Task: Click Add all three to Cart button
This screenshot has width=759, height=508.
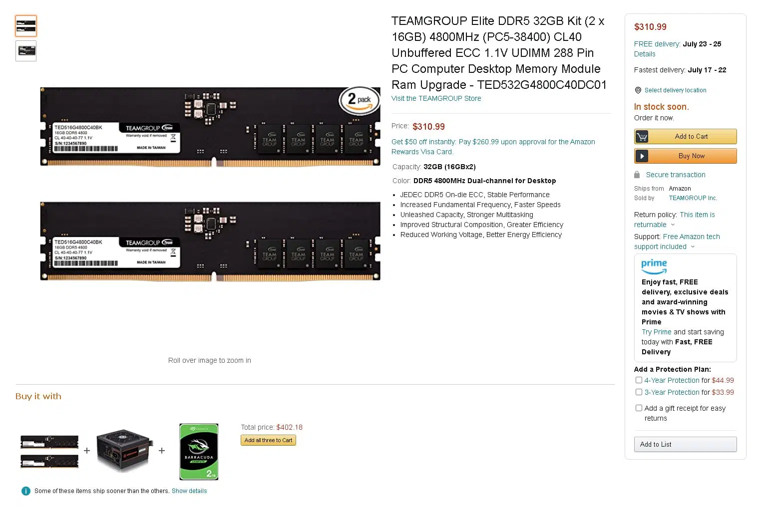Action: tap(268, 440)
